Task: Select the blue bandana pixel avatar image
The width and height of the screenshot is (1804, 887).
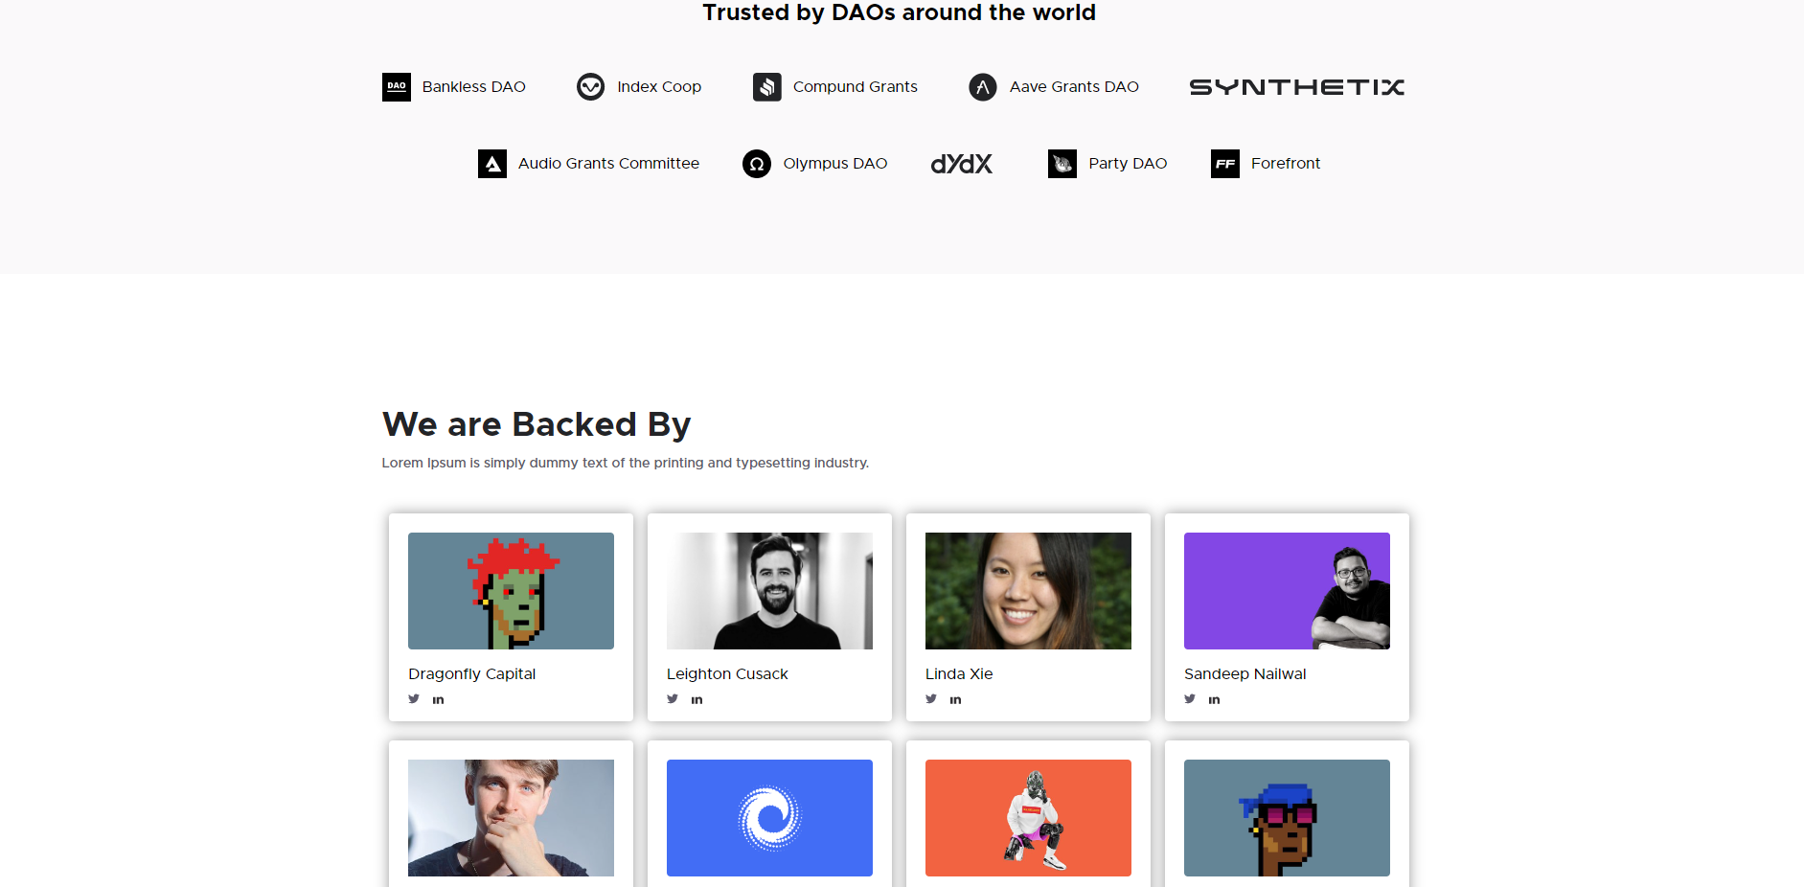Action: (x=1287, y=818)
